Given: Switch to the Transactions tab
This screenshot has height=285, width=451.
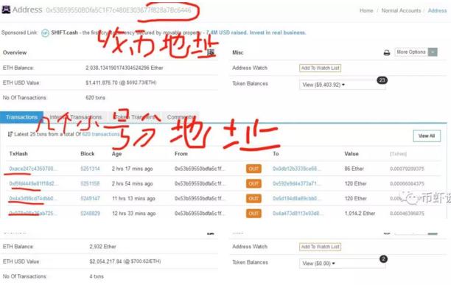Looking at the screenshot, I should point(21,117).
